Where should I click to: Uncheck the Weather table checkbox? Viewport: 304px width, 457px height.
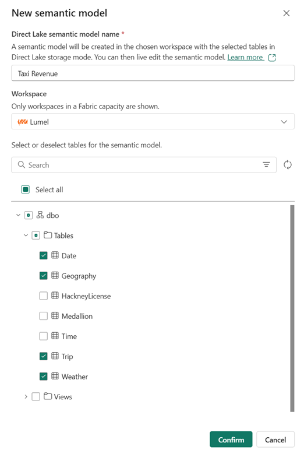click(43, 377)
